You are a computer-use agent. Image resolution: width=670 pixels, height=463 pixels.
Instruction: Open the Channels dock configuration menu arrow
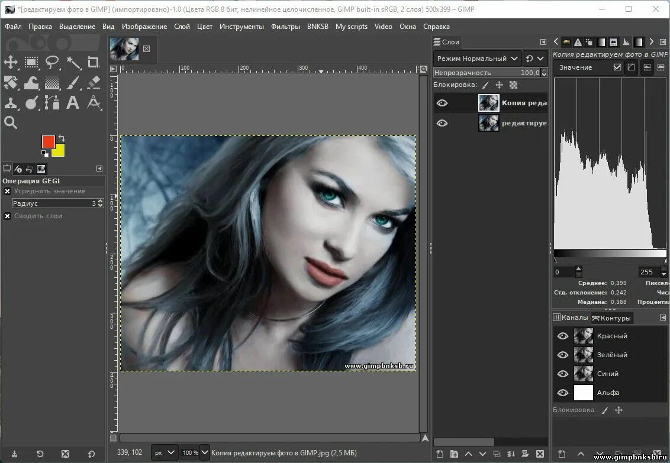[663, 318]
